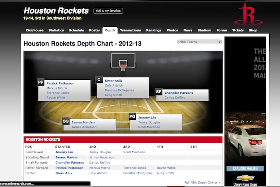This screenshot has height=187, width=280.
Task: Open the Forum tab
Action: (x=222, y=30)
